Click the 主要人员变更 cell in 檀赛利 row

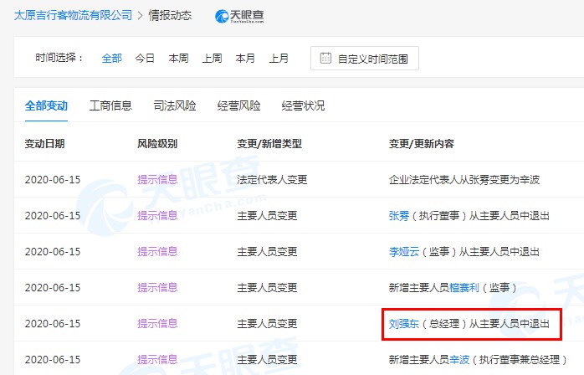point(267,287)
